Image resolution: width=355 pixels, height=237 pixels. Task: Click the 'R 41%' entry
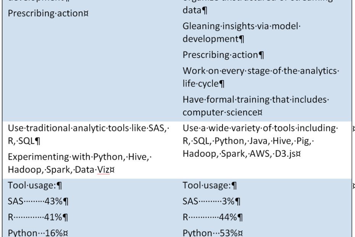pyautogui.click(x=35, y=217)
